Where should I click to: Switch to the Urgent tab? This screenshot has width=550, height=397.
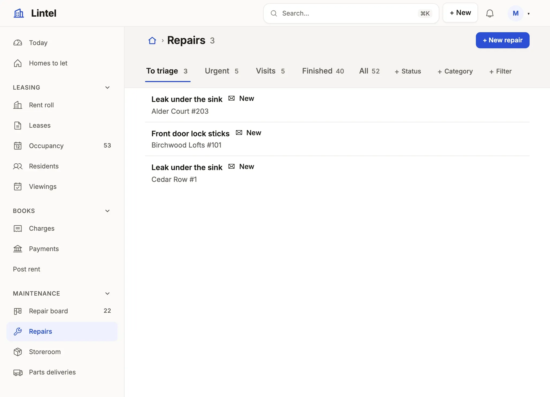click(x=222, y=71)
